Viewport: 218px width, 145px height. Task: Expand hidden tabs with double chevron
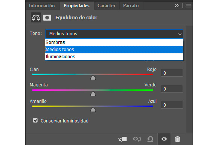pyautogui.click(x=177, y=6)
